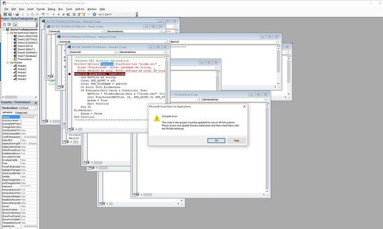The image size is (383, 229).
Task: Close the compile error dialog with X
Action: click(x=244, y=106)
